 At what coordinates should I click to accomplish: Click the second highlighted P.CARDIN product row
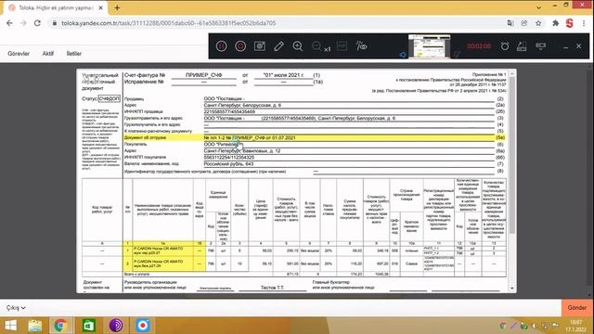pos(164,263)
